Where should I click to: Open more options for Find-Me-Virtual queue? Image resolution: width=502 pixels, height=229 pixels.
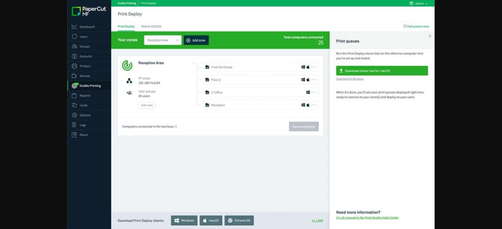(x=314, y=67)
